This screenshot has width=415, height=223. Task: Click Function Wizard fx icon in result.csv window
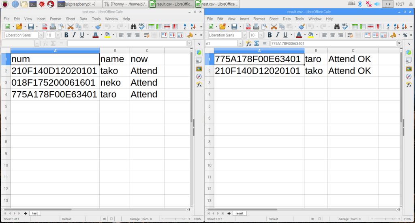coord(248,43)
